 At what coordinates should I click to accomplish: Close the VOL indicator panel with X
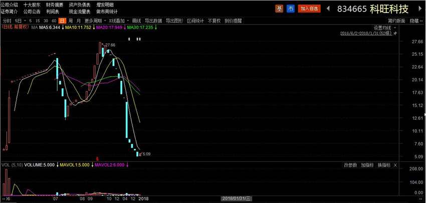pos(395,165)
